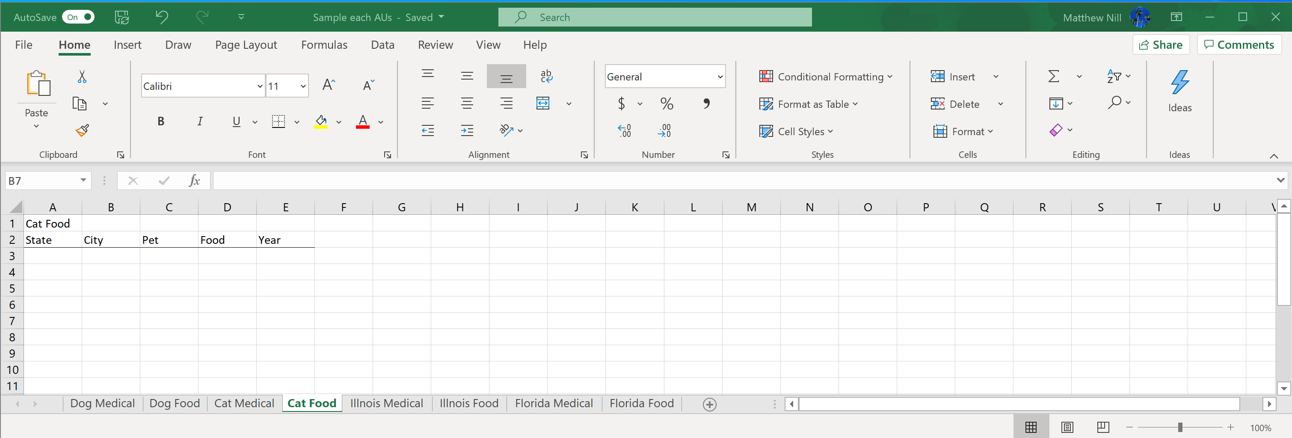Click the Merge & Center icon
The height and width of the screenshot is (438, 1292).
point(543,104)
